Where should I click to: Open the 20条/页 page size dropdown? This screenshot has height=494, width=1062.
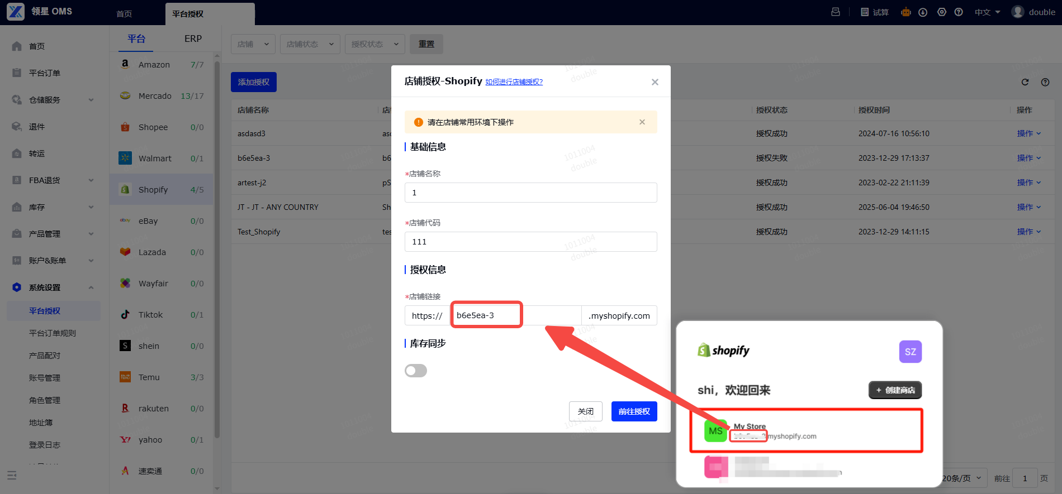coord(963,478)
